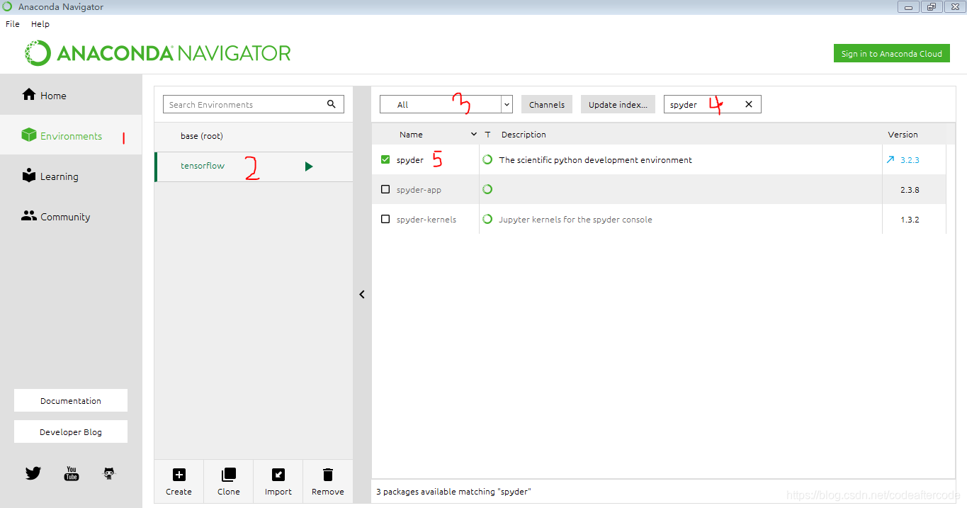Screen dimensions: 967x508
Task: Select the tensorflow environment
Action: pyautogui.click(x=254, y=166)
